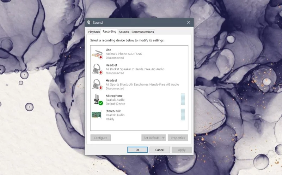Switch to the Playback tab

pyautogui.click(x=94, y=32)
